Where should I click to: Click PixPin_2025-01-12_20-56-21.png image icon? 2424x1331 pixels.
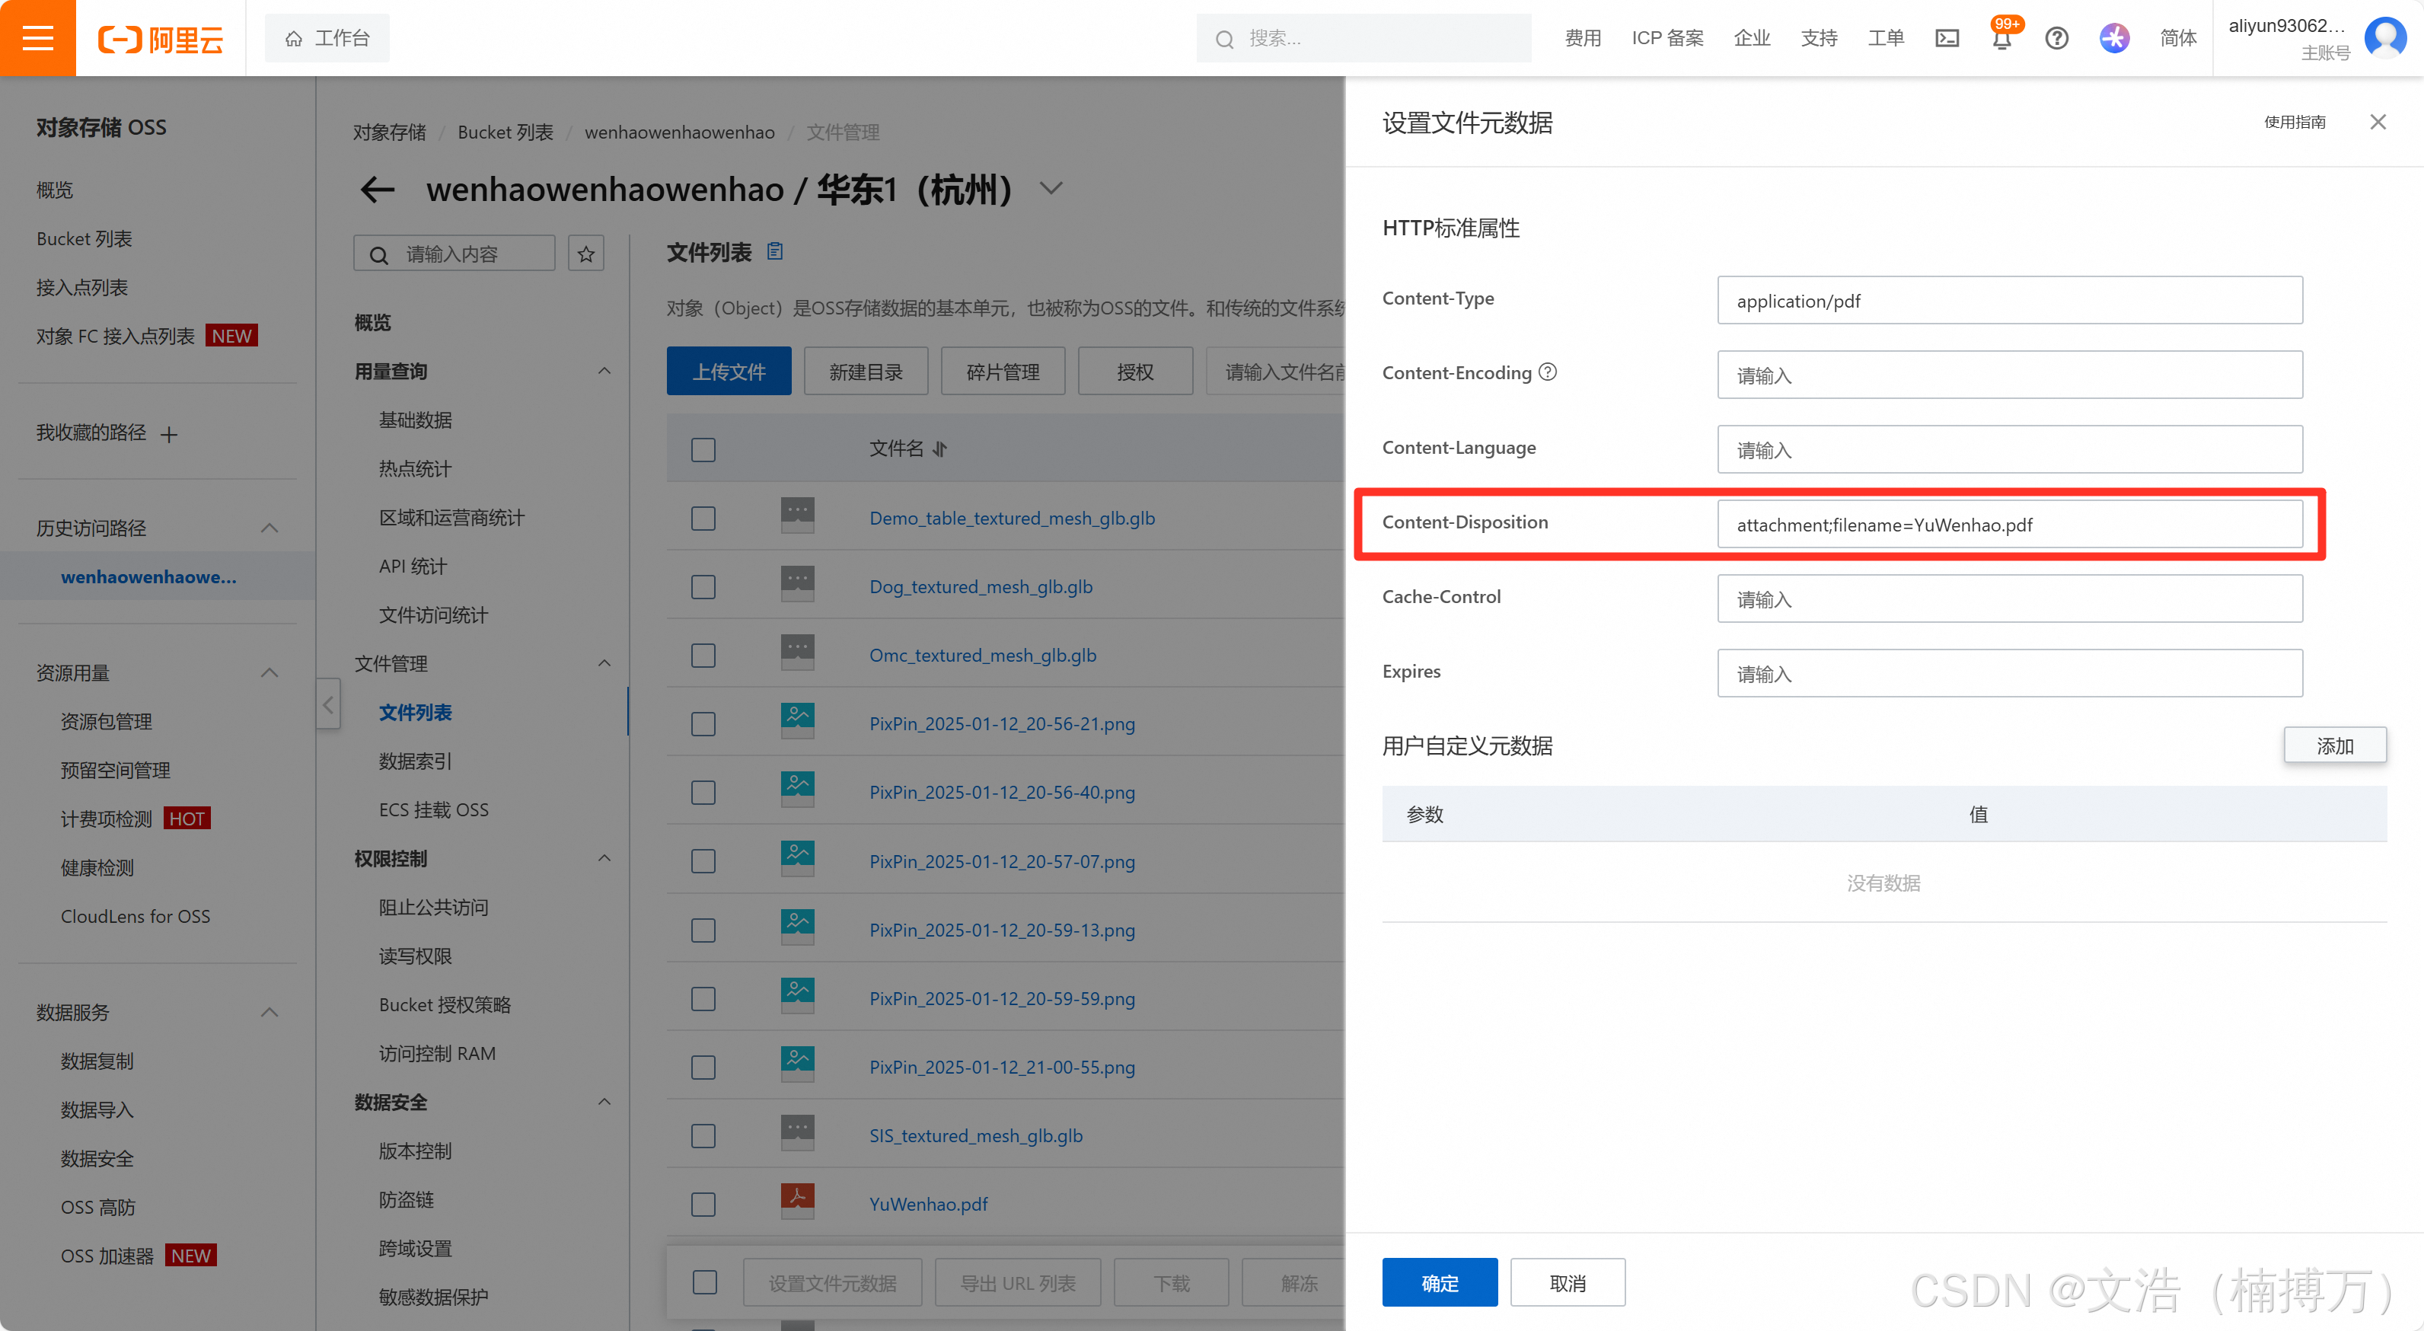tap(797, 721)
